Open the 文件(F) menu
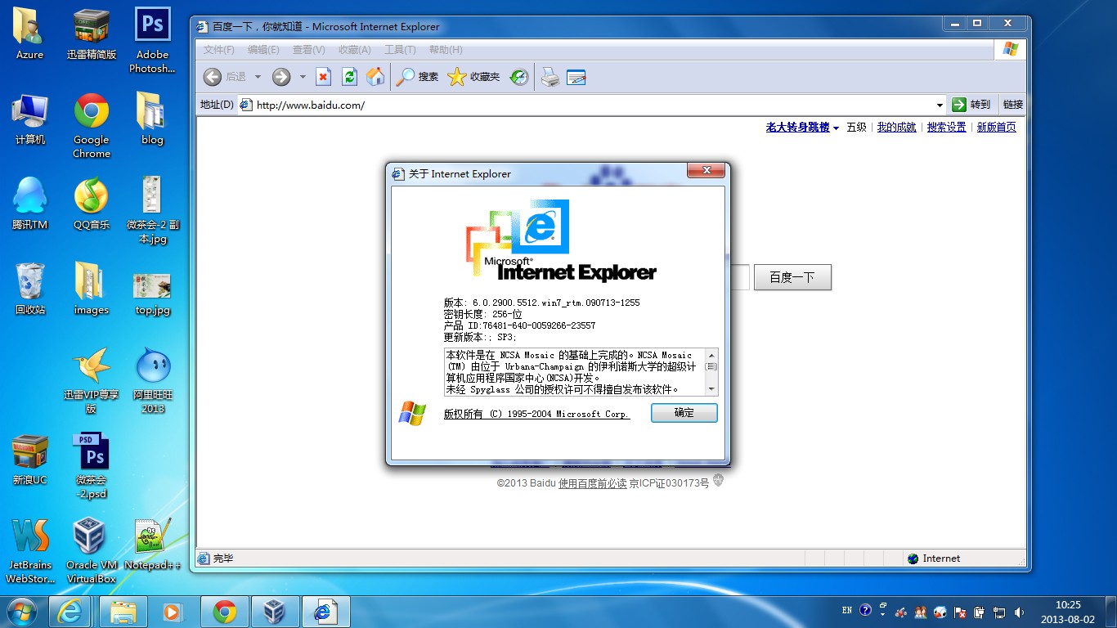1117x628 pixels. 218,50
